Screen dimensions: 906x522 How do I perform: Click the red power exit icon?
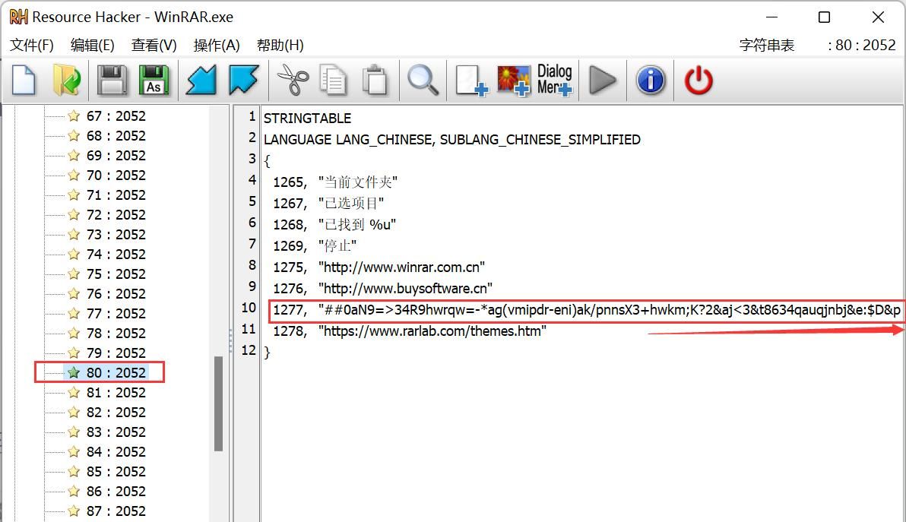pos(699,80)
